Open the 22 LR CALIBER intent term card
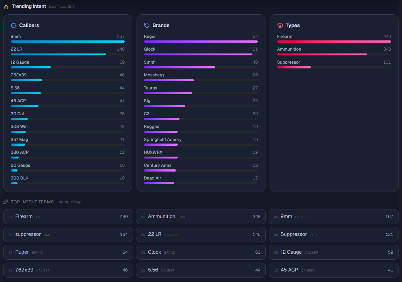This screenshot has width=402, height=282. 201,234
